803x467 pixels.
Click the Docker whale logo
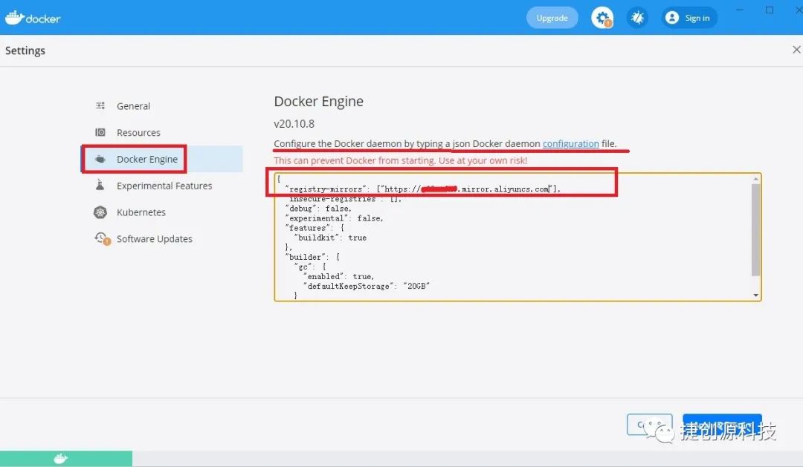[x=33, y=18]
